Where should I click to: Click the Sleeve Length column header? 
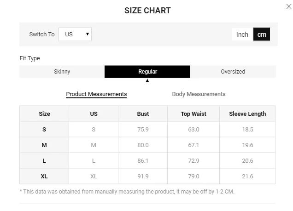(x=247, y=114)
